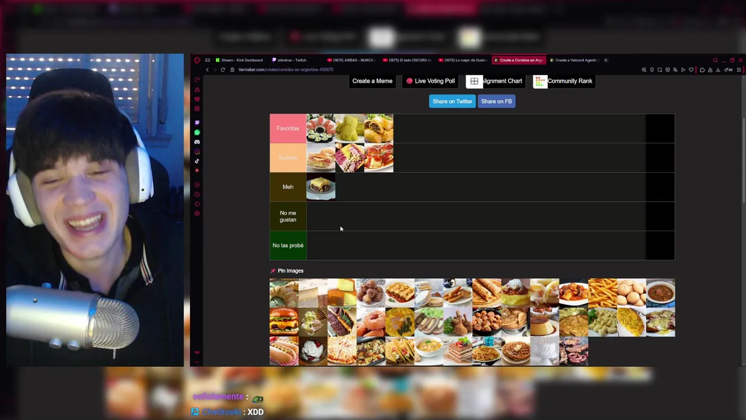
Task: Pick the gnocchi image from the pool
Action: (x=602, y=322)
